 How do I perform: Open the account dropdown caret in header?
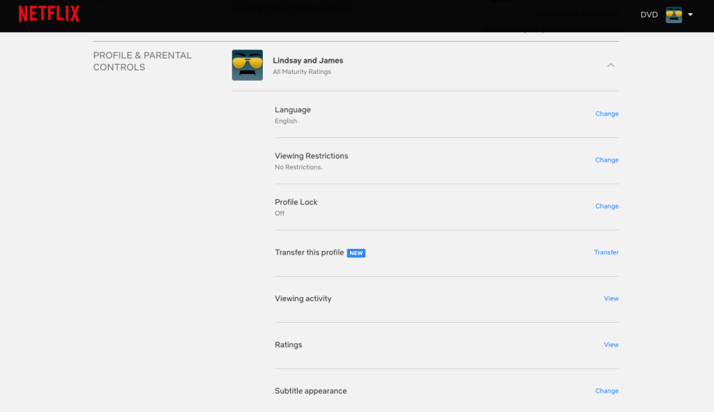point(690,15)
